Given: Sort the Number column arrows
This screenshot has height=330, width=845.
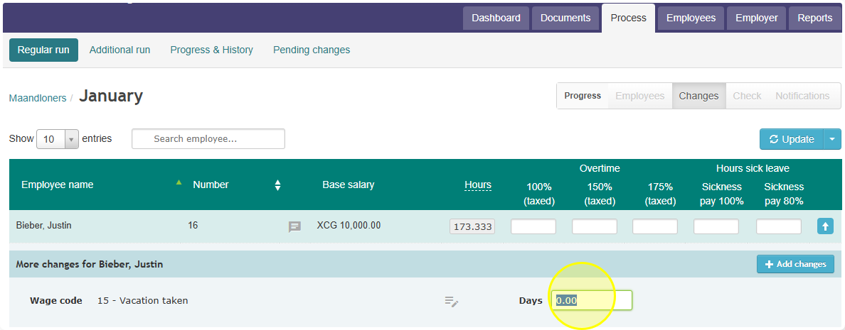Looking at the screenshot, I should click(x=277, y=185).
